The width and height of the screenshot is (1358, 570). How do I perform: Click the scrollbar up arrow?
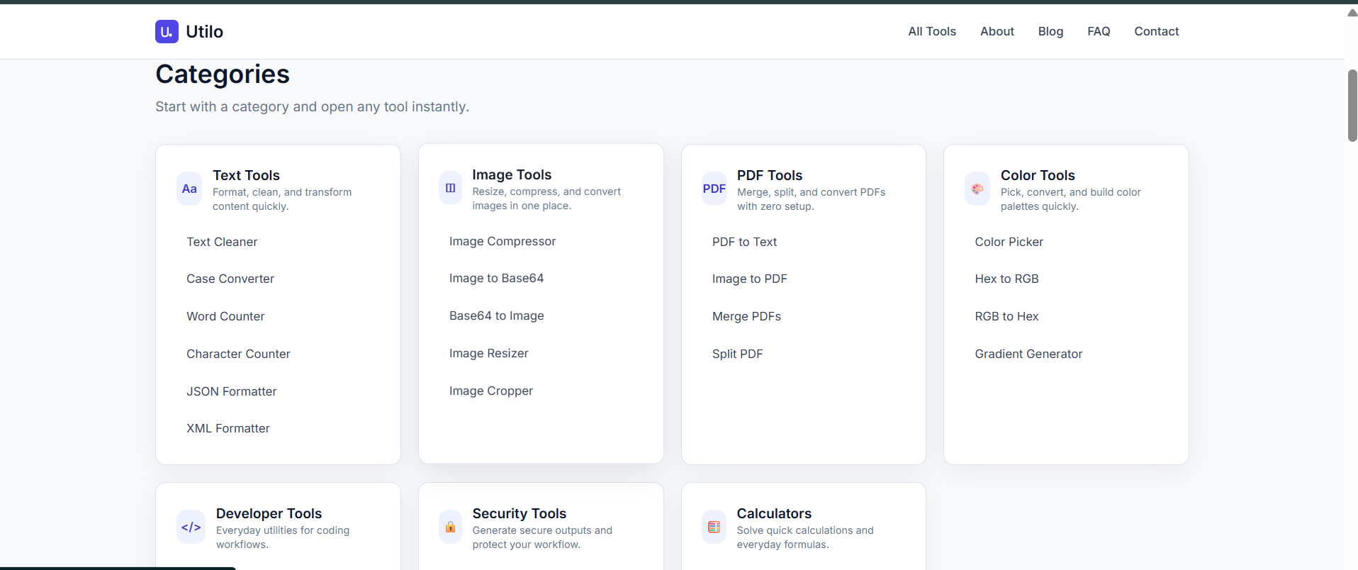click(1352, 13)
